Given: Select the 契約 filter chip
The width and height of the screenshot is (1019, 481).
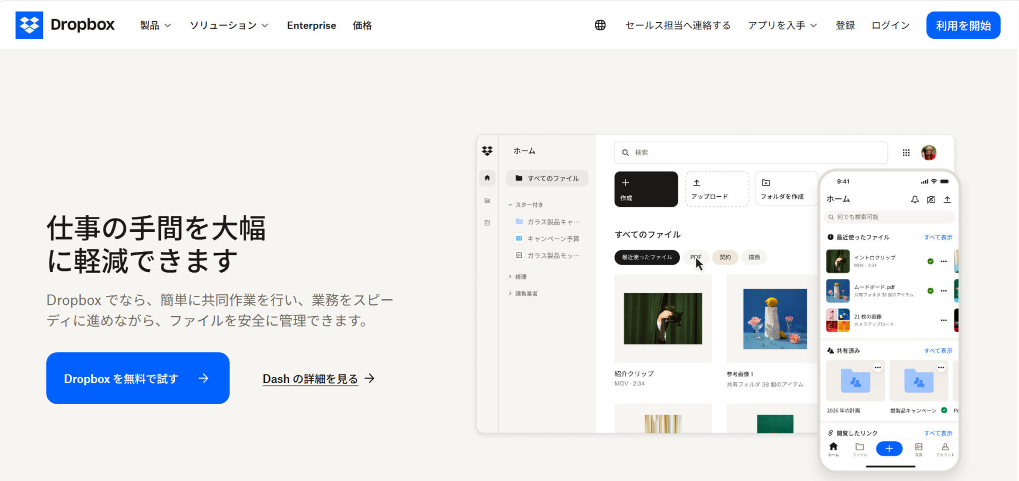Looking at the screenshot, I should click(x=725, y=257).
